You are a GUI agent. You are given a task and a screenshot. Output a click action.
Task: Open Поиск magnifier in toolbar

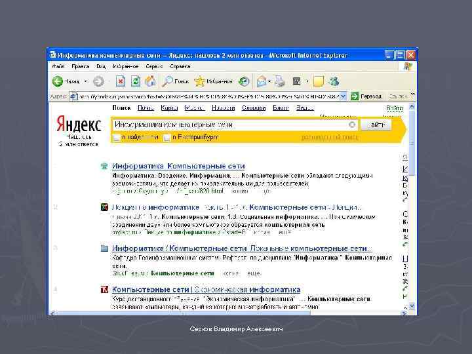pyautogui.click(x=167, y=81)
